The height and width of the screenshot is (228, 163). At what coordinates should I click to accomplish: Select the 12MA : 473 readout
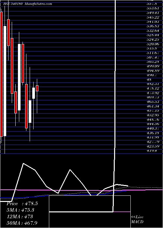[20, 217]
